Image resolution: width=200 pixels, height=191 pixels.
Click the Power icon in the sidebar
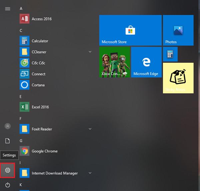(8, 185)
